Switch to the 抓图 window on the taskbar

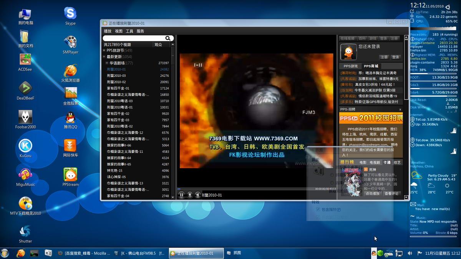point(235,253)
